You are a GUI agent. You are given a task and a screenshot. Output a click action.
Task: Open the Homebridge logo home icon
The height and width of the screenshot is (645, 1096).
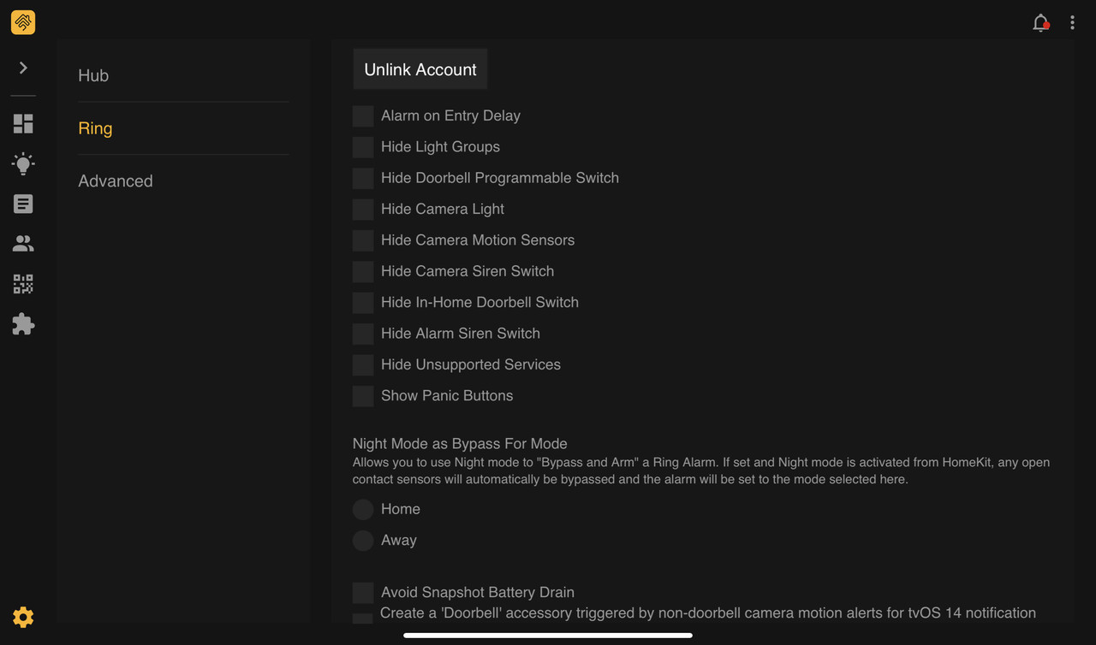coord(23,22)
